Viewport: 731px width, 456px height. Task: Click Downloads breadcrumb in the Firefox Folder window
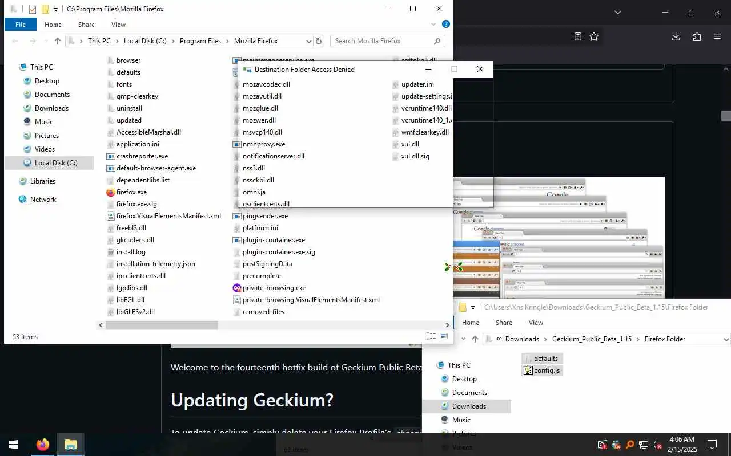[x=522, y=339]
